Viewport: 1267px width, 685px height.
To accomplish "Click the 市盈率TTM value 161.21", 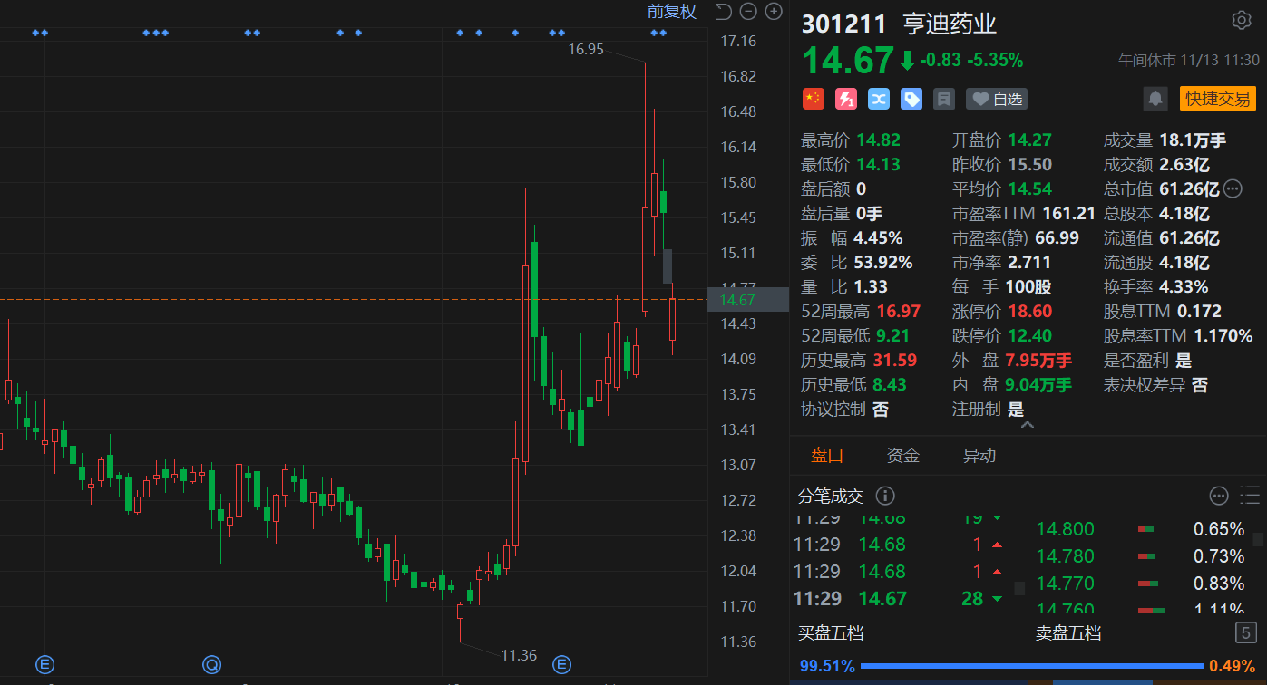I will [x=1069, y=213].
